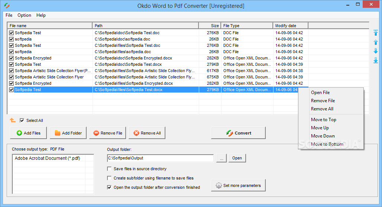Screen dimensions: 382x207
Task: Uncheck Softpedia Artistic Slide Collection Flyer(P... row
Action: pyautogui.click(x=11, y=71)
